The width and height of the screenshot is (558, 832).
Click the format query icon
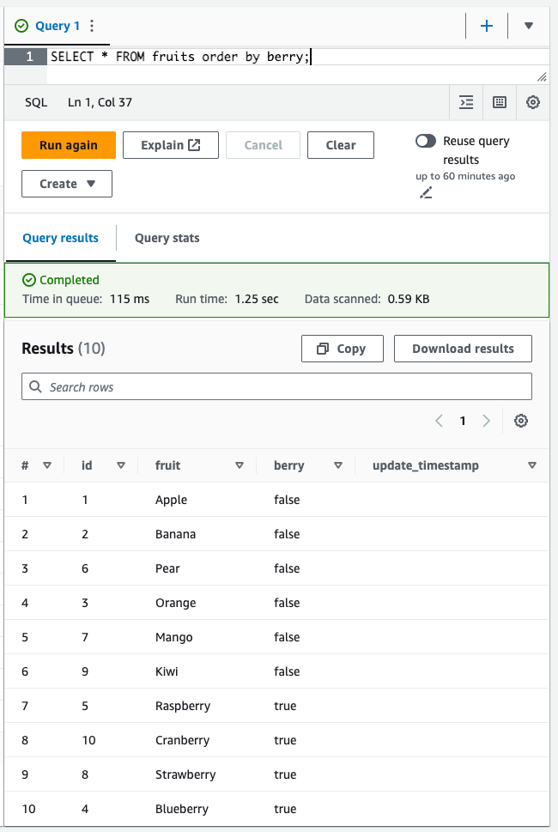coord(466,102)
